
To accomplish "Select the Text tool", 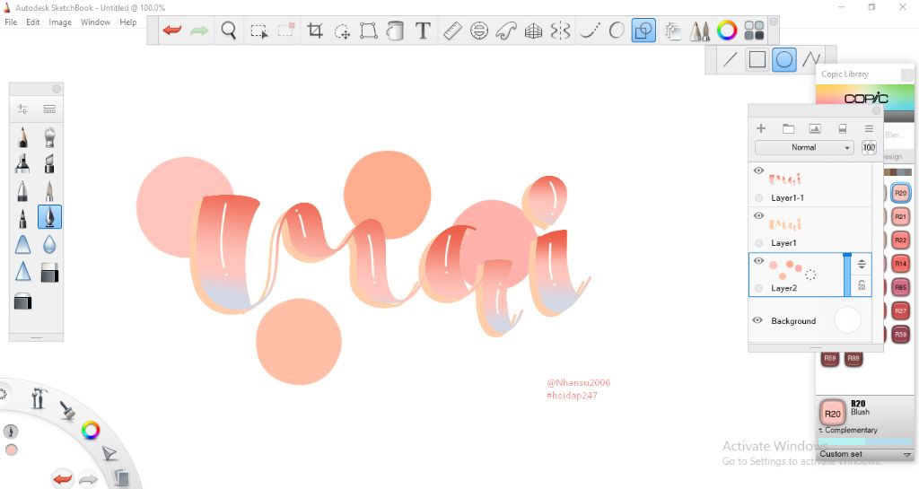I will pos(423,31).
